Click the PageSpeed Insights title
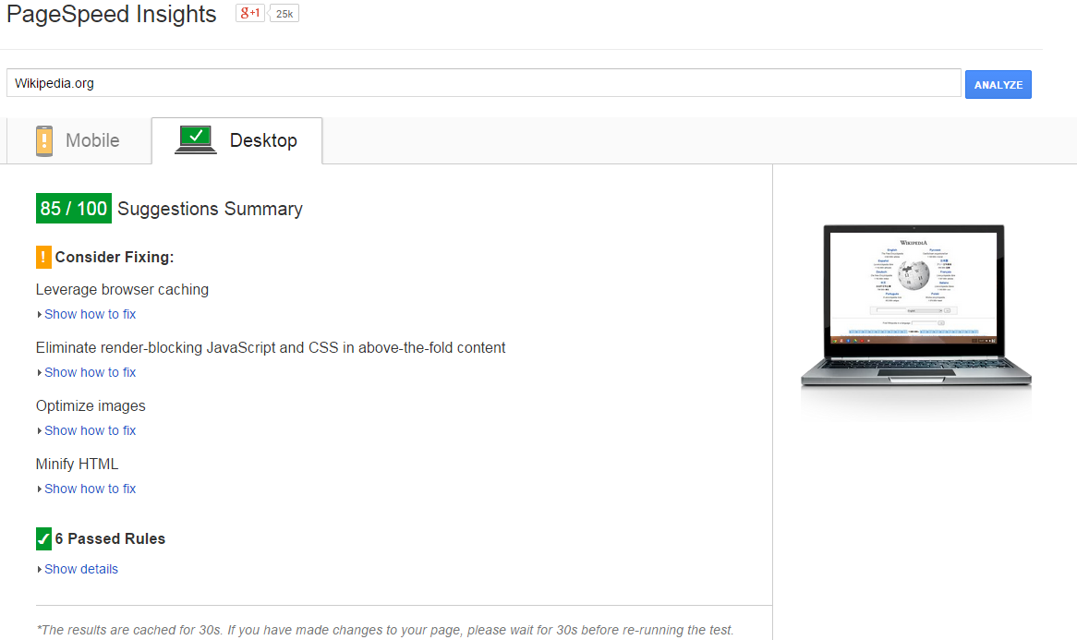This screenshot has height=640, width=1077. click(111, 15)
